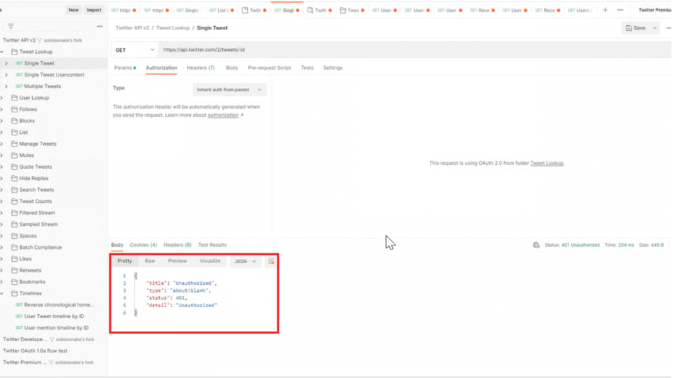Click the folder icon beside Hide Replies

pyautogui.click(x=14, y=178)
